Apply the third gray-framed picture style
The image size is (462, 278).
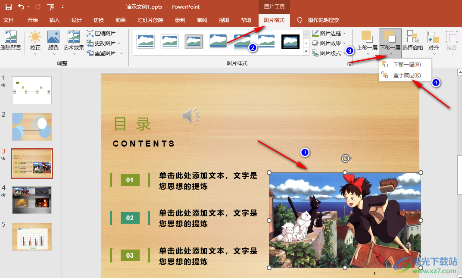(194, 41)
